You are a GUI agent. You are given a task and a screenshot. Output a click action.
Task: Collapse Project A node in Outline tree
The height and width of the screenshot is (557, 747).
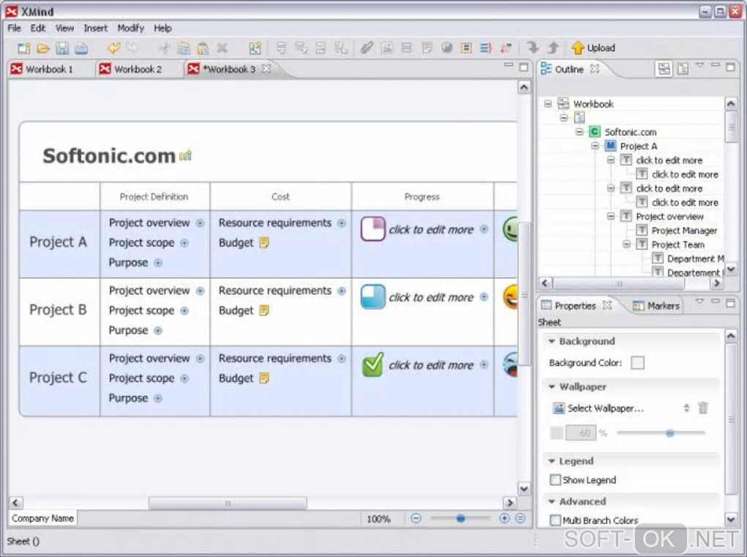(595, 146)
